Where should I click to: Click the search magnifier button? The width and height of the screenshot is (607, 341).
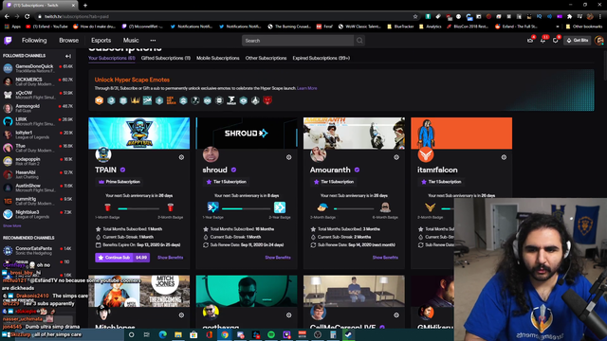(x=359, y=40)
